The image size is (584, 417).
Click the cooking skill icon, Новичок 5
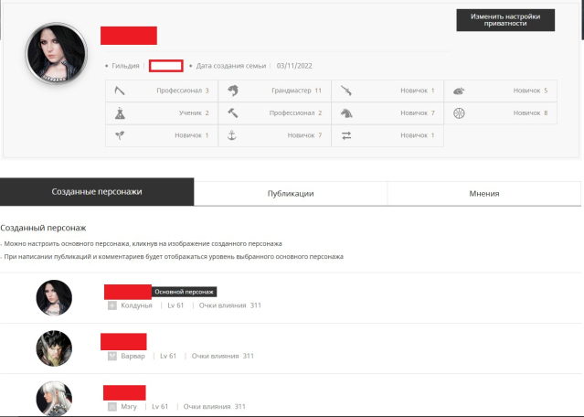point(459,91)
